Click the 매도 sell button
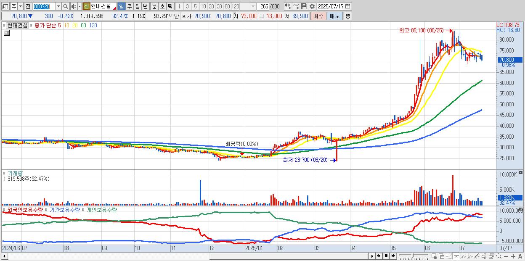The height and width of the screenshot is (261, 525). [334, 16]
